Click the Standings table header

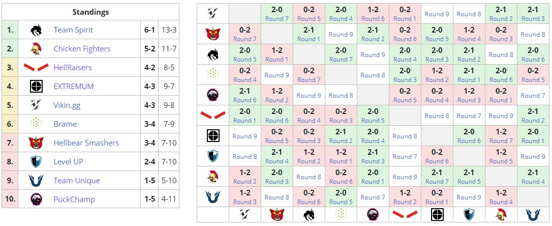coord(90,12)
